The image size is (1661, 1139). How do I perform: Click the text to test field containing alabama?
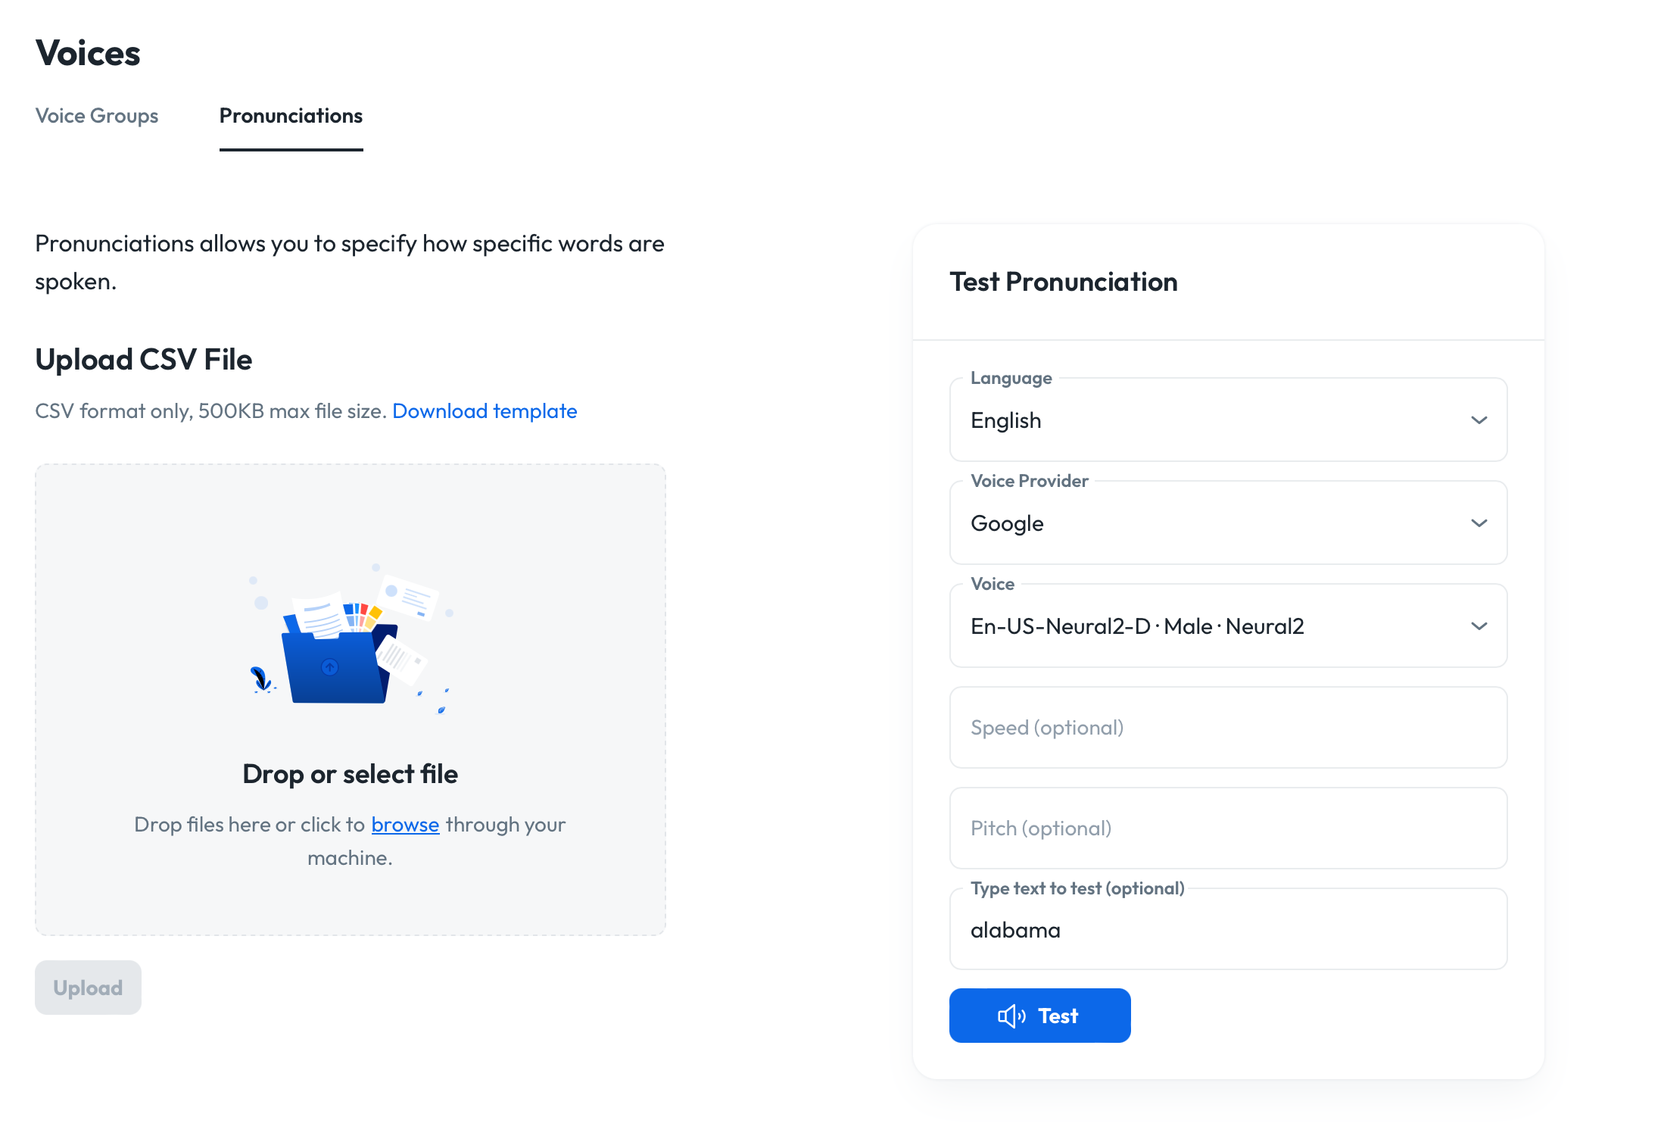click(x=1228, y=930)
